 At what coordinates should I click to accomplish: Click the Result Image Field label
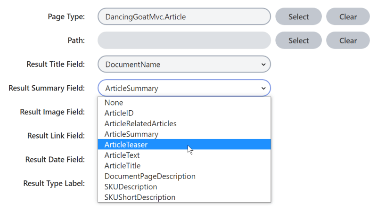click(x=52, y=112)
